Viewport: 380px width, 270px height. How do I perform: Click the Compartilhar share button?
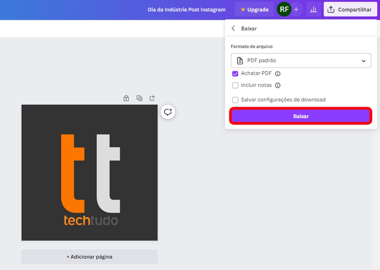[350, 9]
